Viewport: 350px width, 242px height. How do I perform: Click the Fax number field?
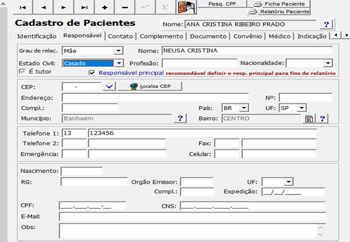[x=279, y=143]
